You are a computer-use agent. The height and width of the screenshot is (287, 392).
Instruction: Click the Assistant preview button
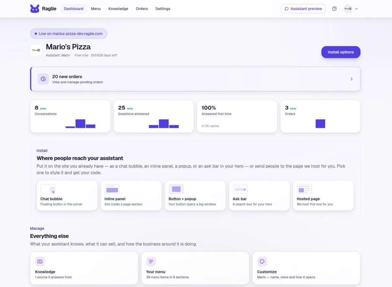pos(303,9)
